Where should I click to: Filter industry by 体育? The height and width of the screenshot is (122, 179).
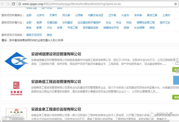click(x=60, y=28)
